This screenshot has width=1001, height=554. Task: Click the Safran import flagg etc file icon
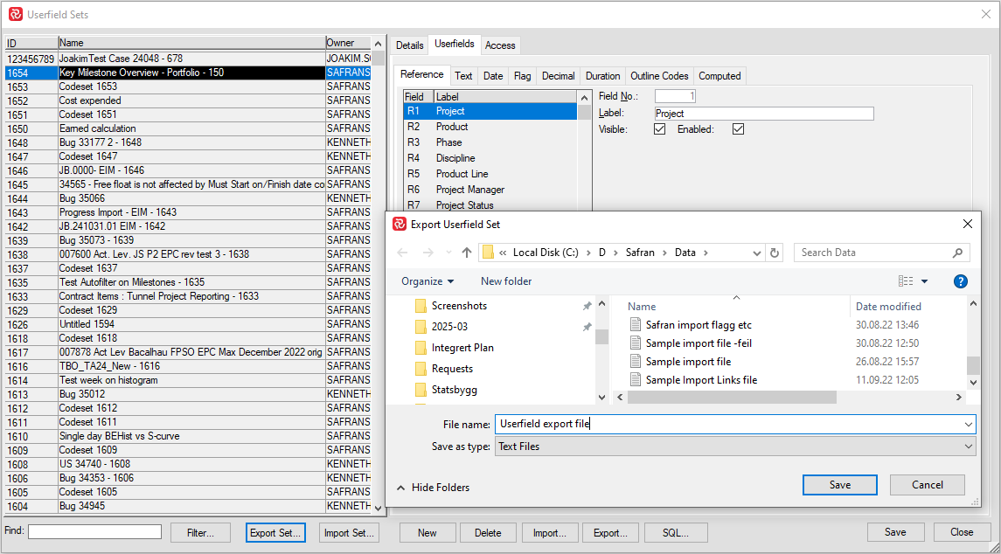coord(636,325)
